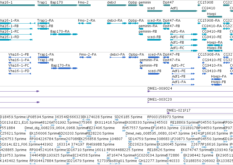Click protein sced-PA
233x165 pixels.
coord(154,57)
